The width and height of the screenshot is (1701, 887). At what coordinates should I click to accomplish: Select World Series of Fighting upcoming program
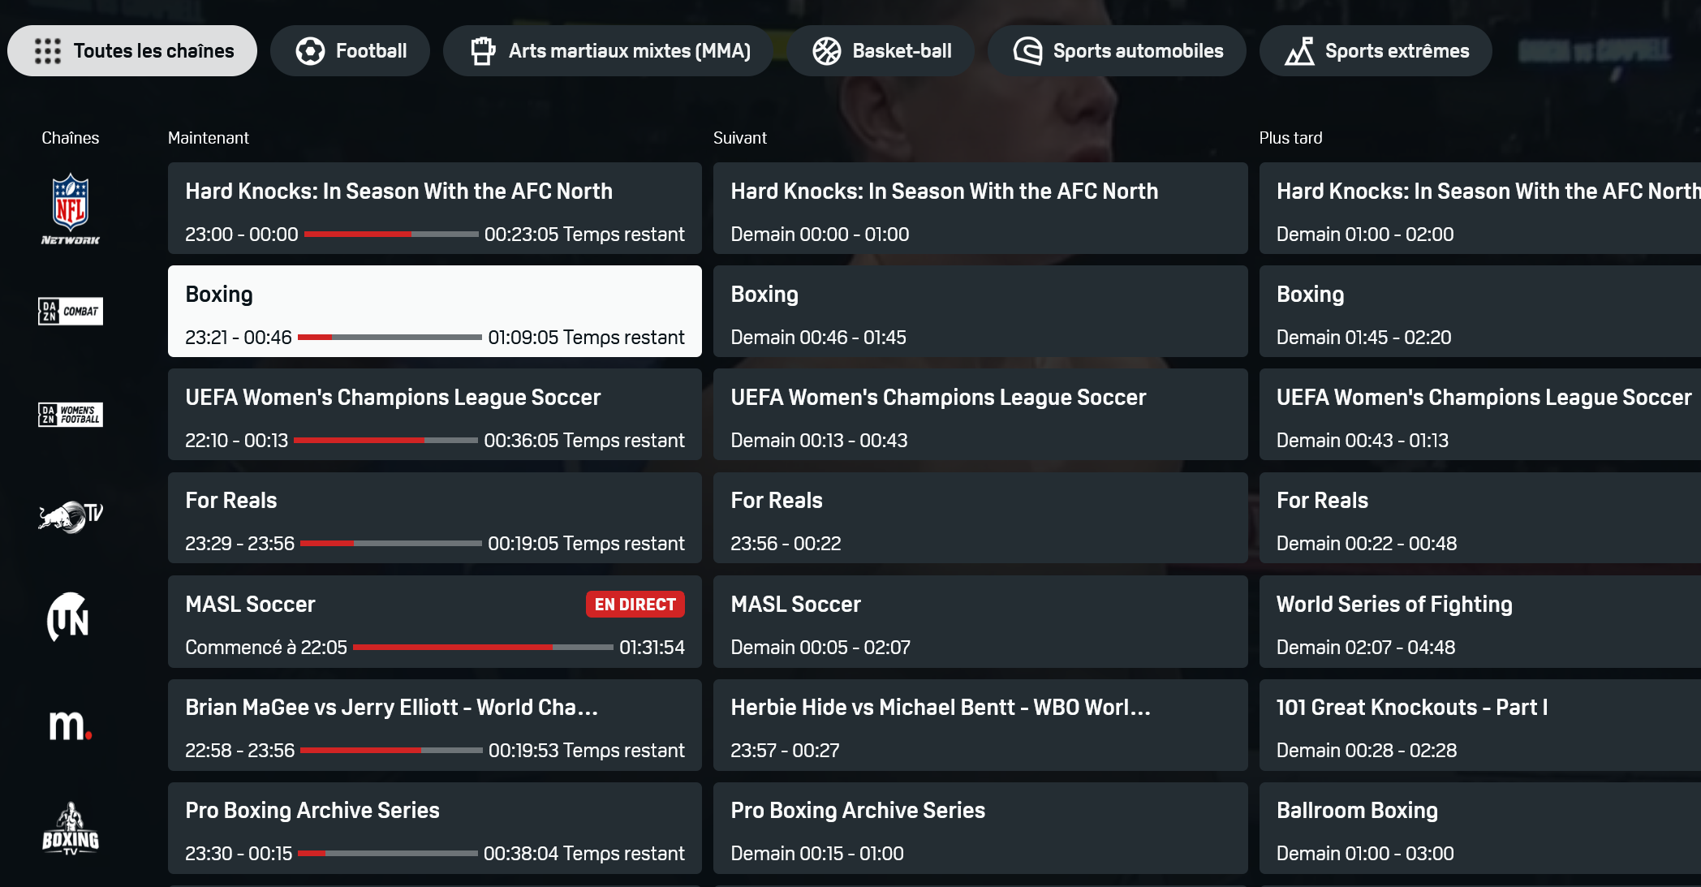click(x=1480, y=622)
